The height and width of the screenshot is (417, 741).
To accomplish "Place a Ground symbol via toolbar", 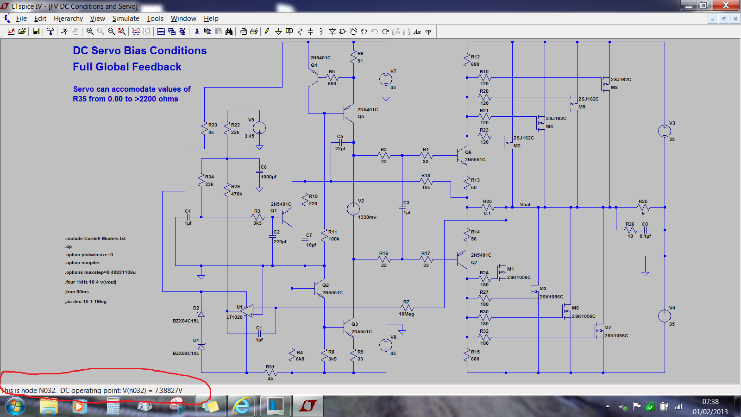I will click(279, 32).
